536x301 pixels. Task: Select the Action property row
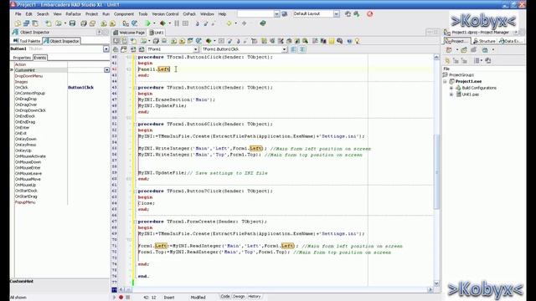click(40, 64)
